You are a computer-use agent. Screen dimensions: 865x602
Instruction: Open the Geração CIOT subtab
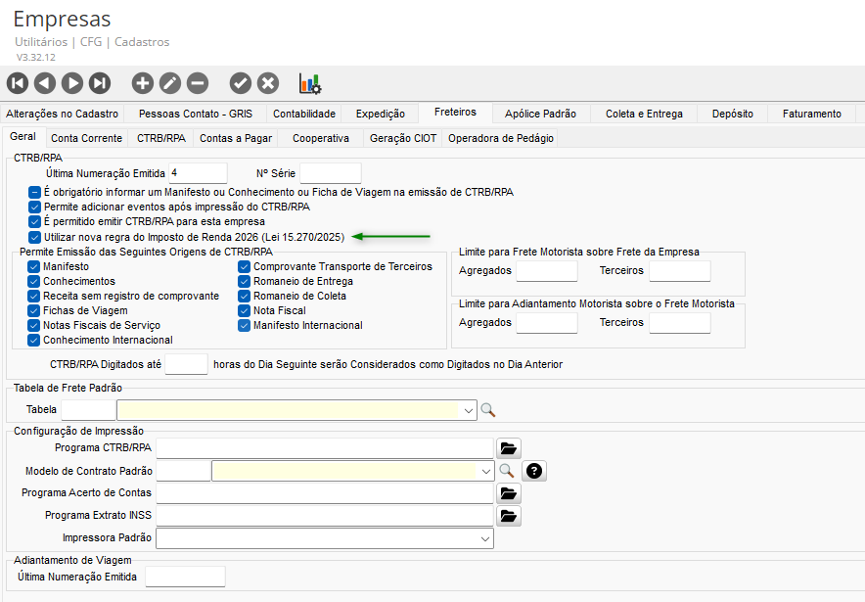point(402,138)
